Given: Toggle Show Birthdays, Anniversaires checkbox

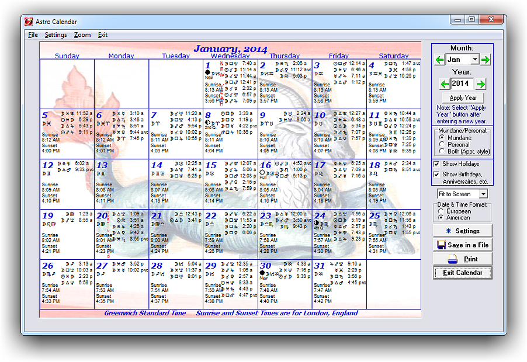Looking at the screenshot, I should [x=436, y=174].
